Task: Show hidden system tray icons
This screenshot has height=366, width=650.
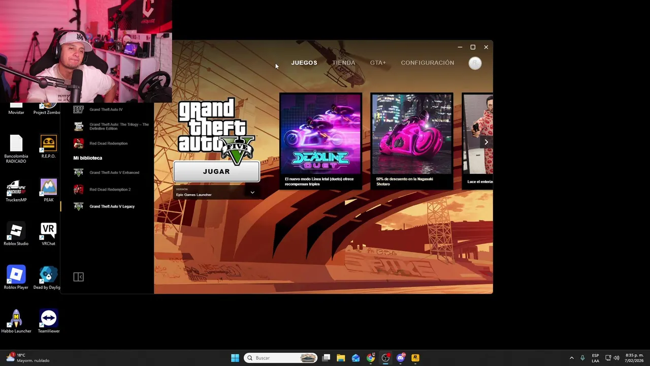Action: point(571,358)
